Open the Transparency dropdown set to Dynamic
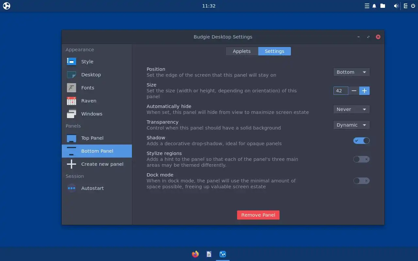The width and height of the screenshot is (418, 261). pyautogui.click(x=351, y=125)
